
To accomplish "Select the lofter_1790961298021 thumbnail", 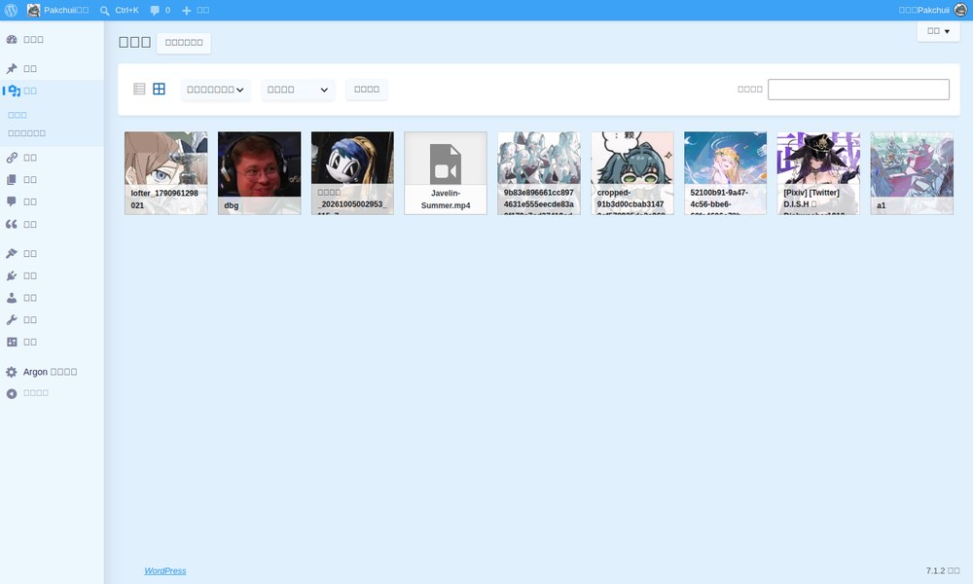I will coord(166,173).
